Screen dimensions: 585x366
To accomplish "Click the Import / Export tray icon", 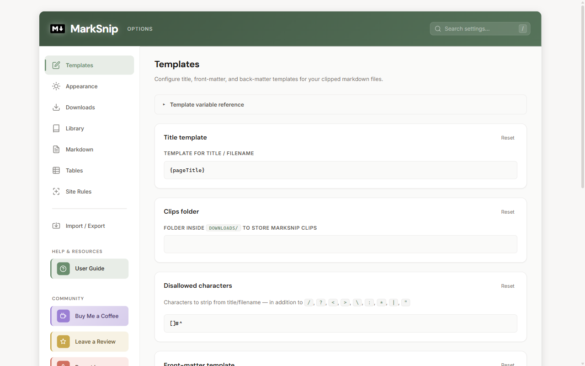I will tap(56, 226).
